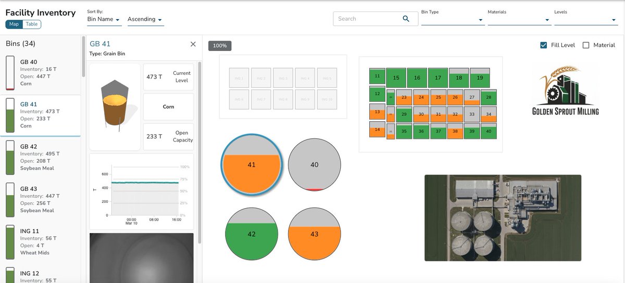Select the ING 1 bin tile
The image size is (625, 283).
click(239, 78)
